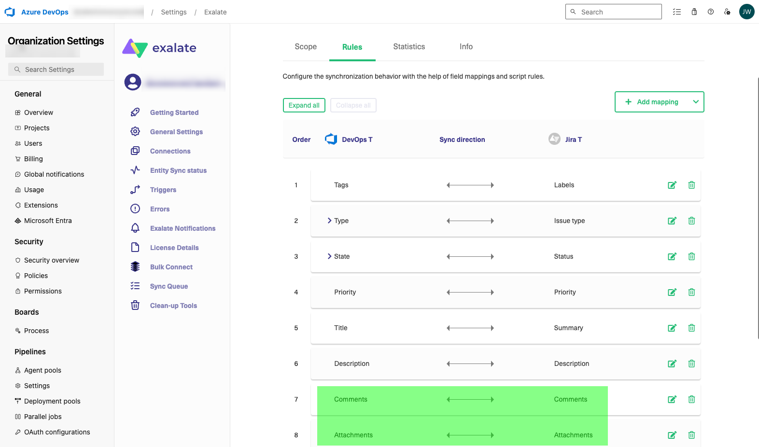This screenshot has height=447, width=759.
Task: Open the Add mapping dropdown arrow
Action: tap(696, 102)
